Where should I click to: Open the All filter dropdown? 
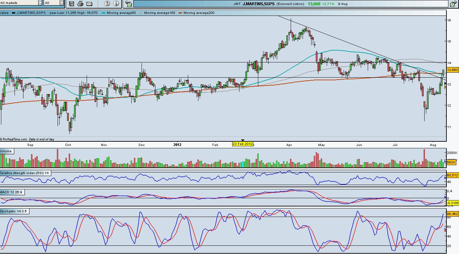[54, 3]
